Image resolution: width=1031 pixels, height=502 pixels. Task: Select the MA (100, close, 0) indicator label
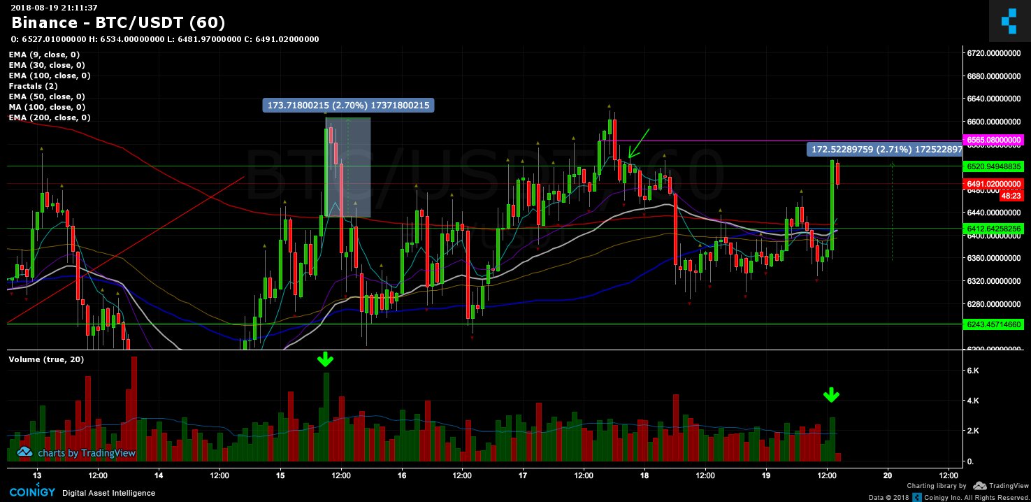click(x=47, y=107)
